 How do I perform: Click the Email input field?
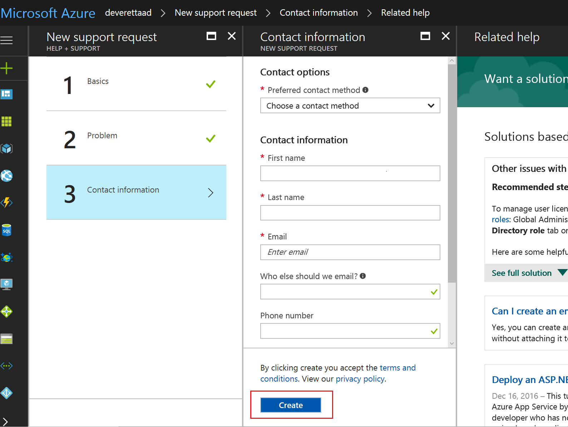pyautogui.click(x=350, y=252)
